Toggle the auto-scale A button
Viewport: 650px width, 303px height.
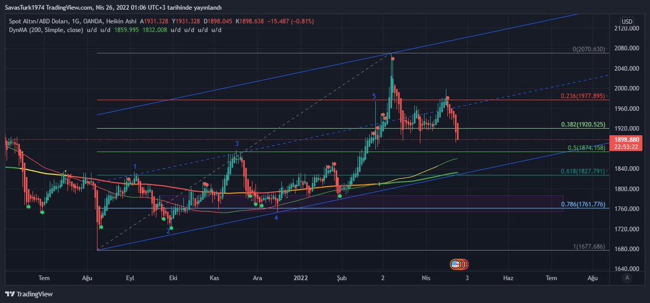627,278
